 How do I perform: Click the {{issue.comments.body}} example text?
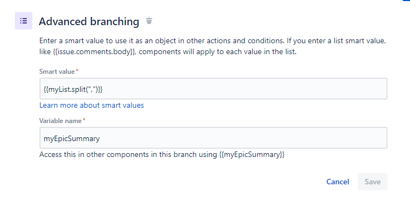point(94,51)
